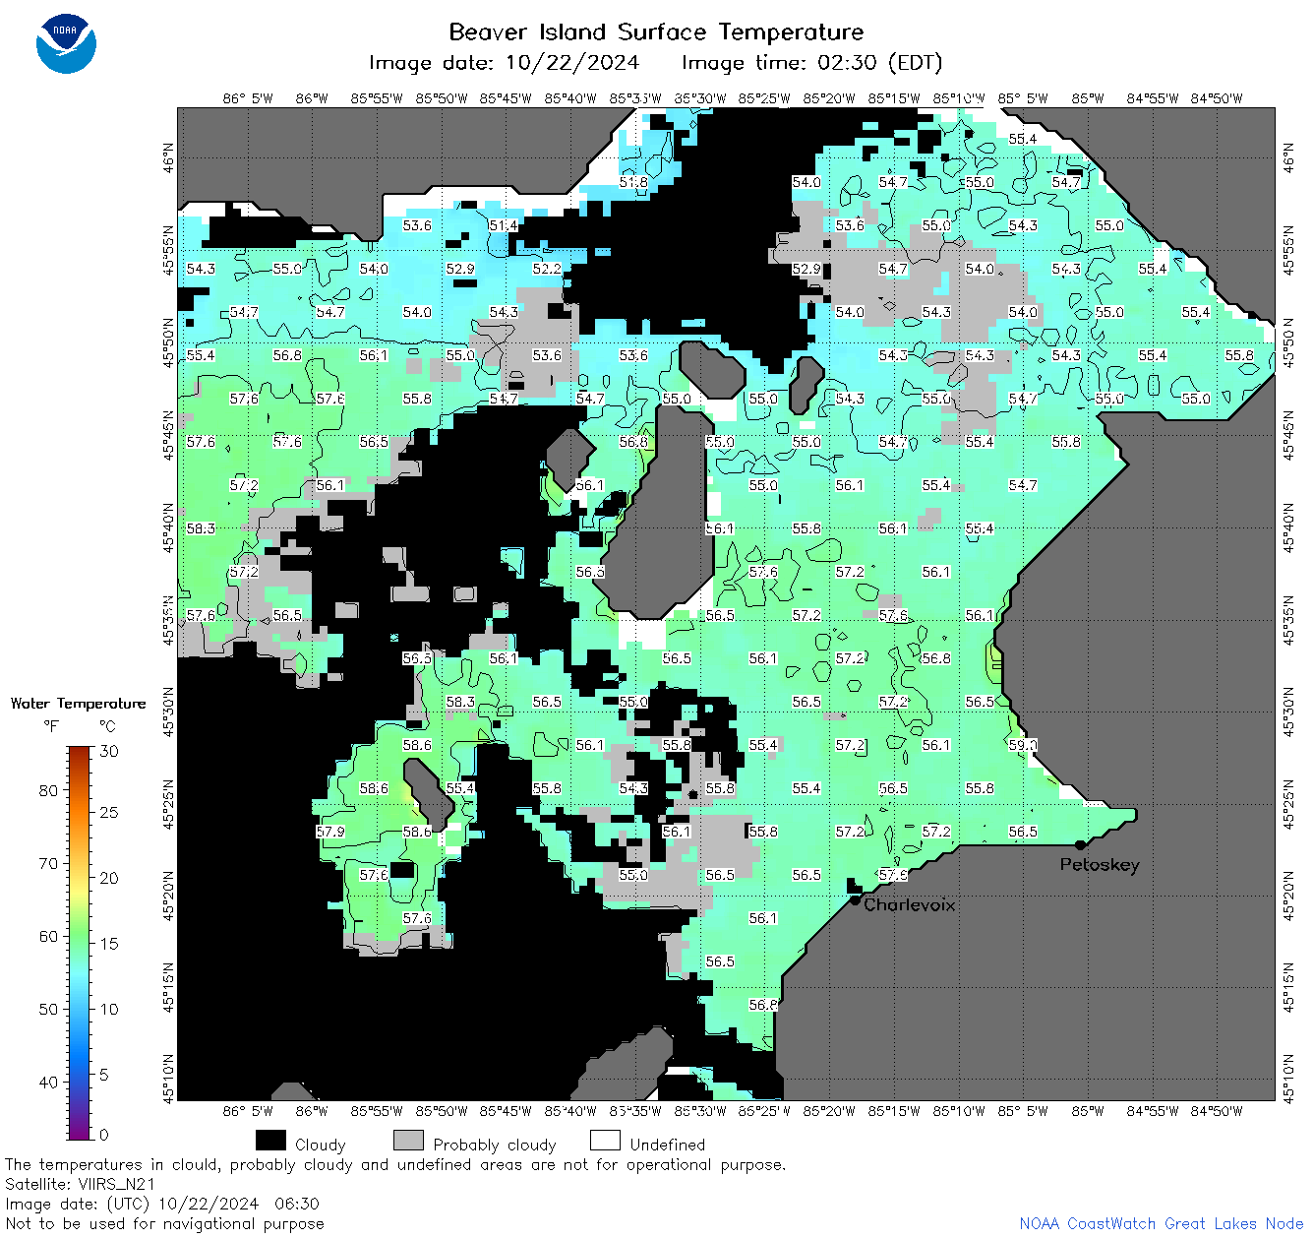Select the white Undefined legend swatch
This screenshot has width=1314, height=1239.
click(x=605, y=1141)
